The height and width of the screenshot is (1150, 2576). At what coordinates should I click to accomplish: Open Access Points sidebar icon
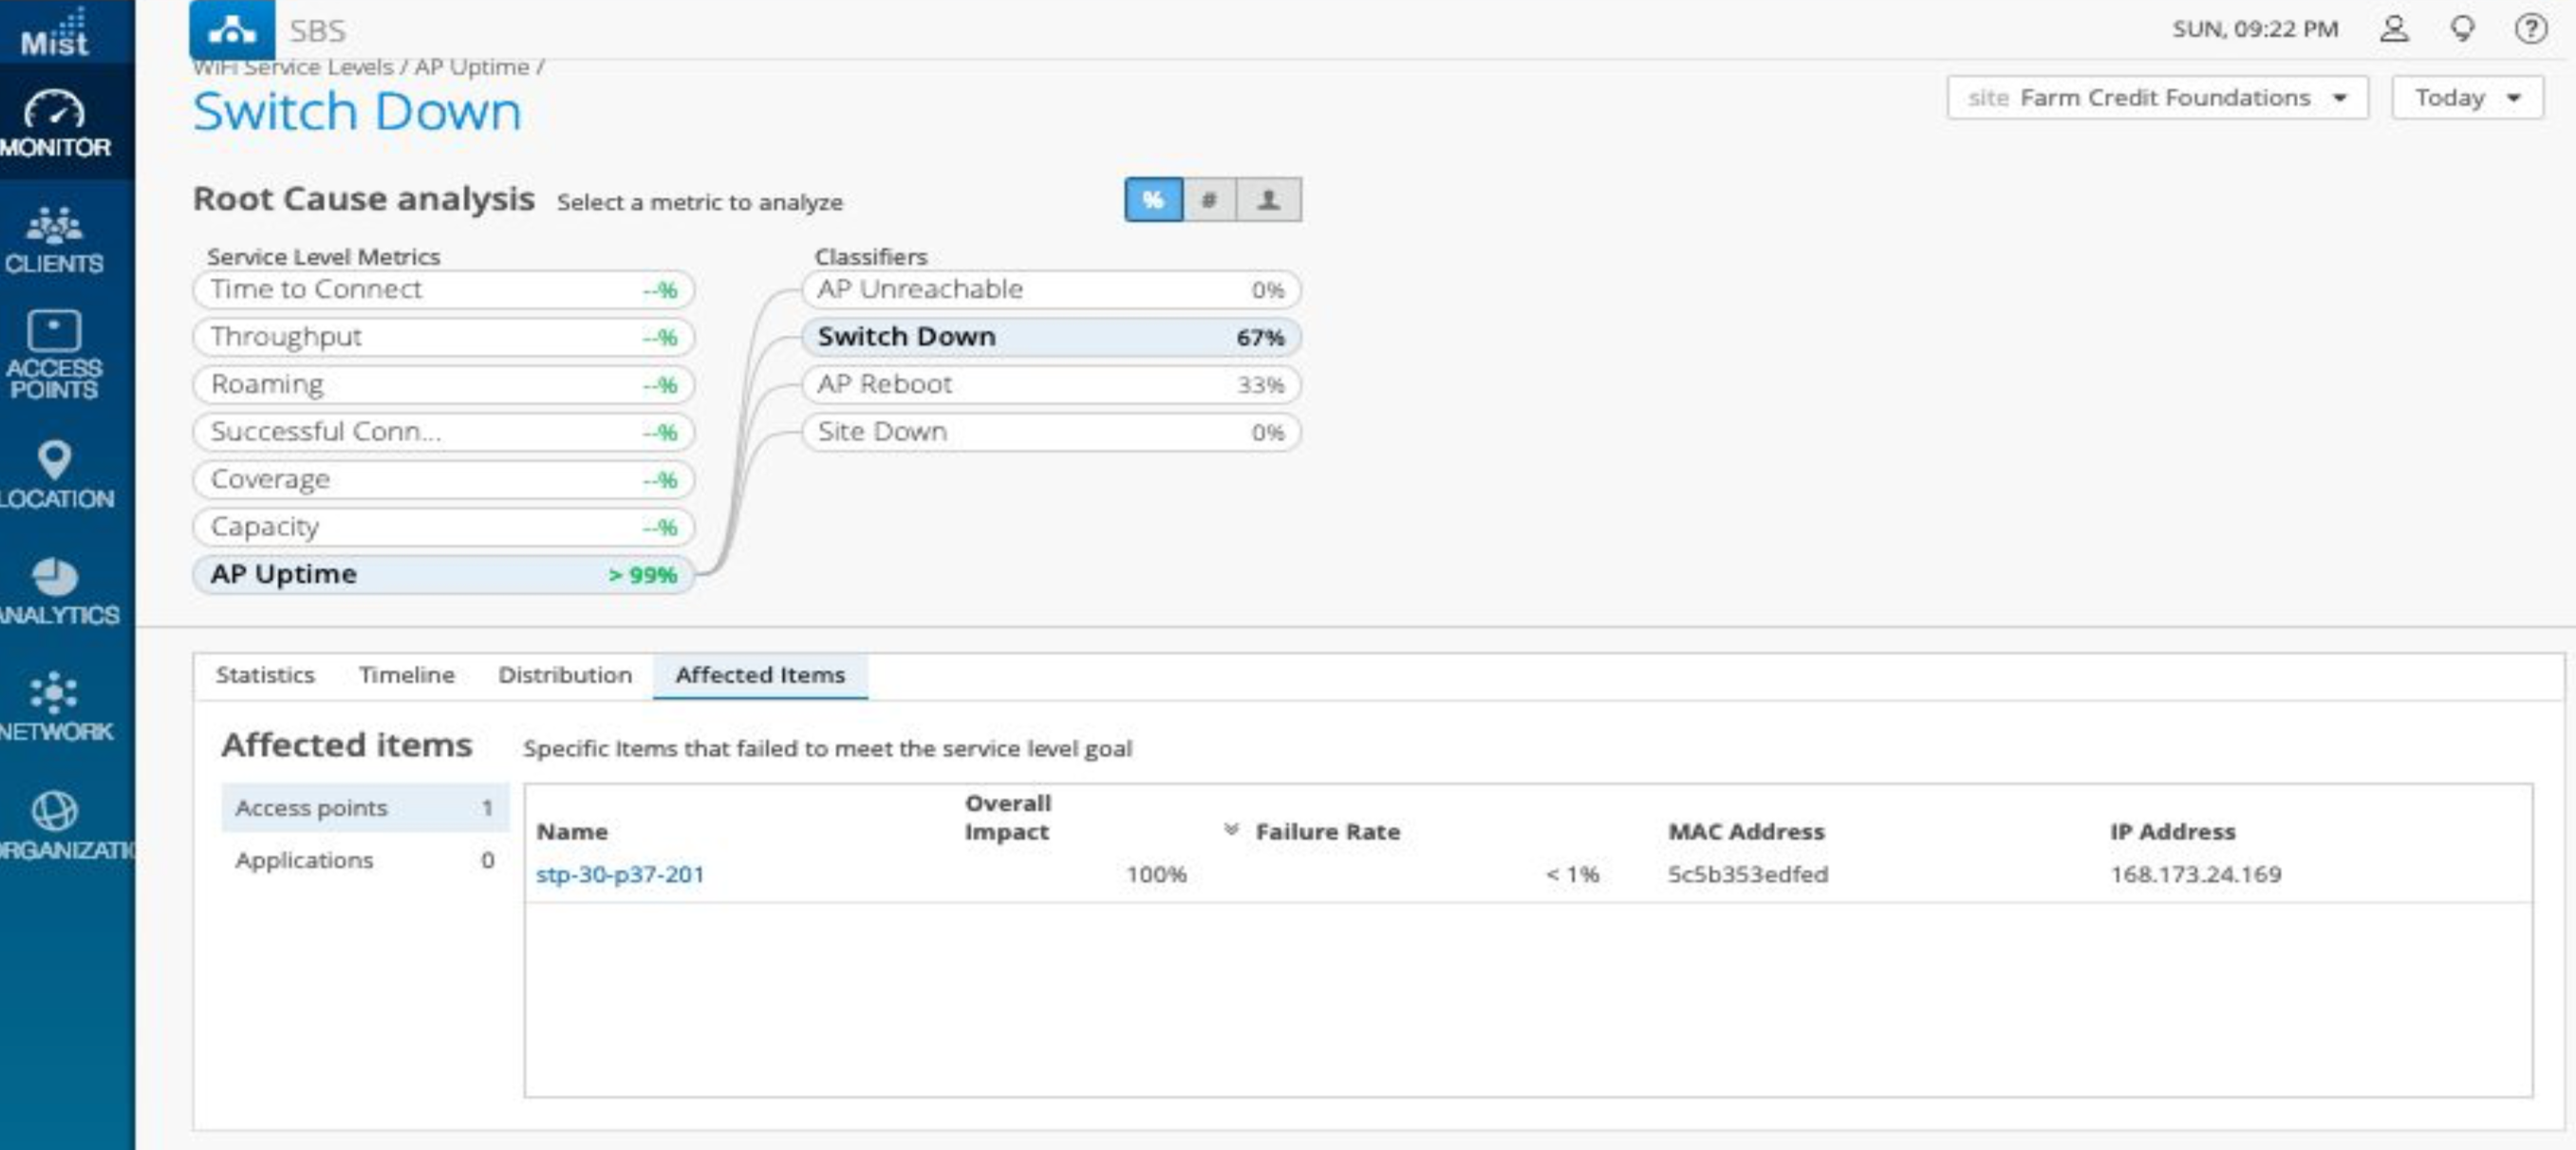click(x=55, y=354)
